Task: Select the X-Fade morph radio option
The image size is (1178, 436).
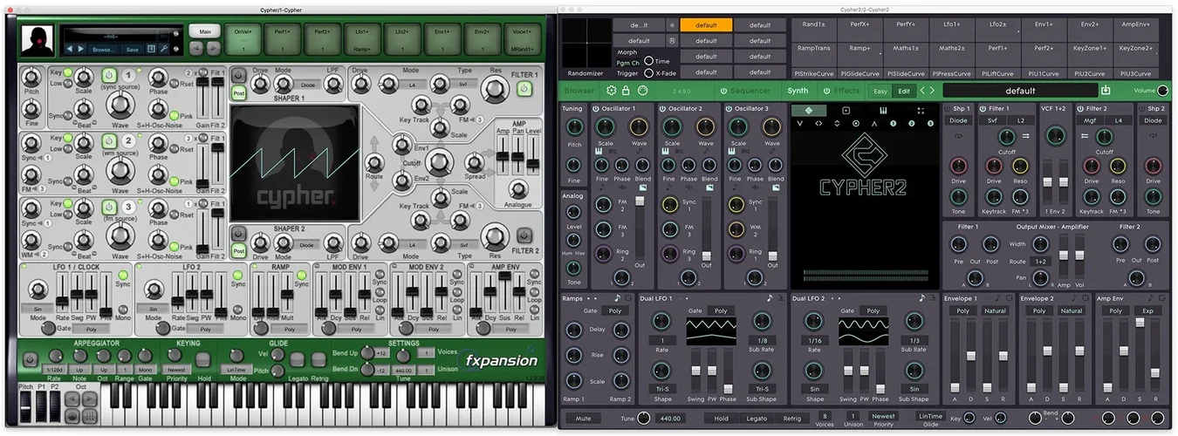Action: coord(650,72)
